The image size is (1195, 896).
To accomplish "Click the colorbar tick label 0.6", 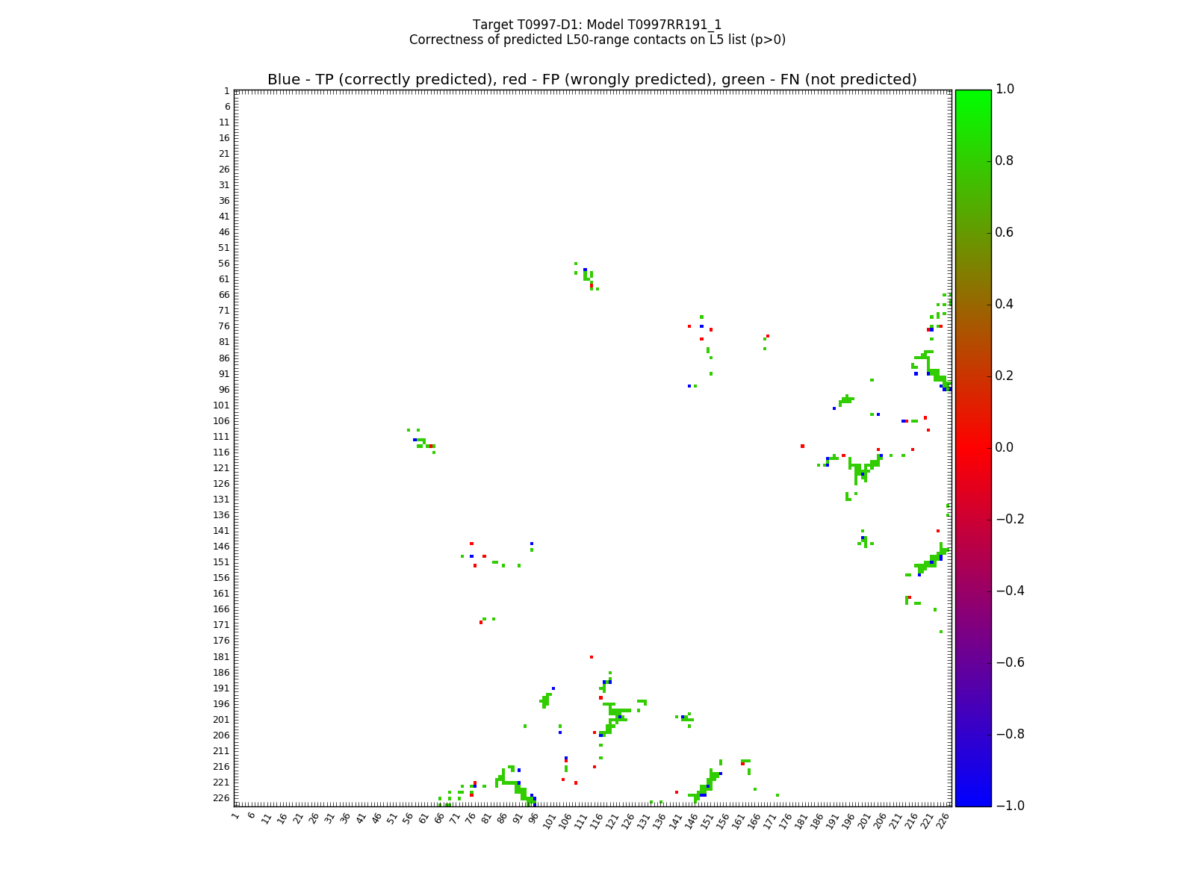I will (x=1005, y=232).
